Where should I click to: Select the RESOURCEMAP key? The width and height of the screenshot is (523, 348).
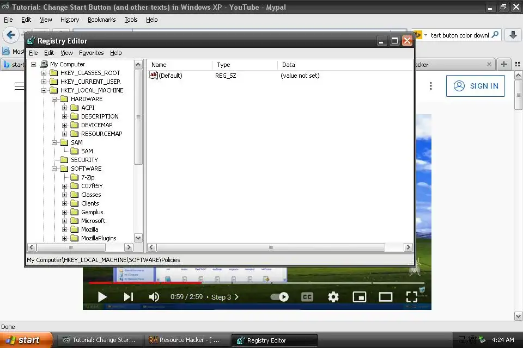point(102,134)
